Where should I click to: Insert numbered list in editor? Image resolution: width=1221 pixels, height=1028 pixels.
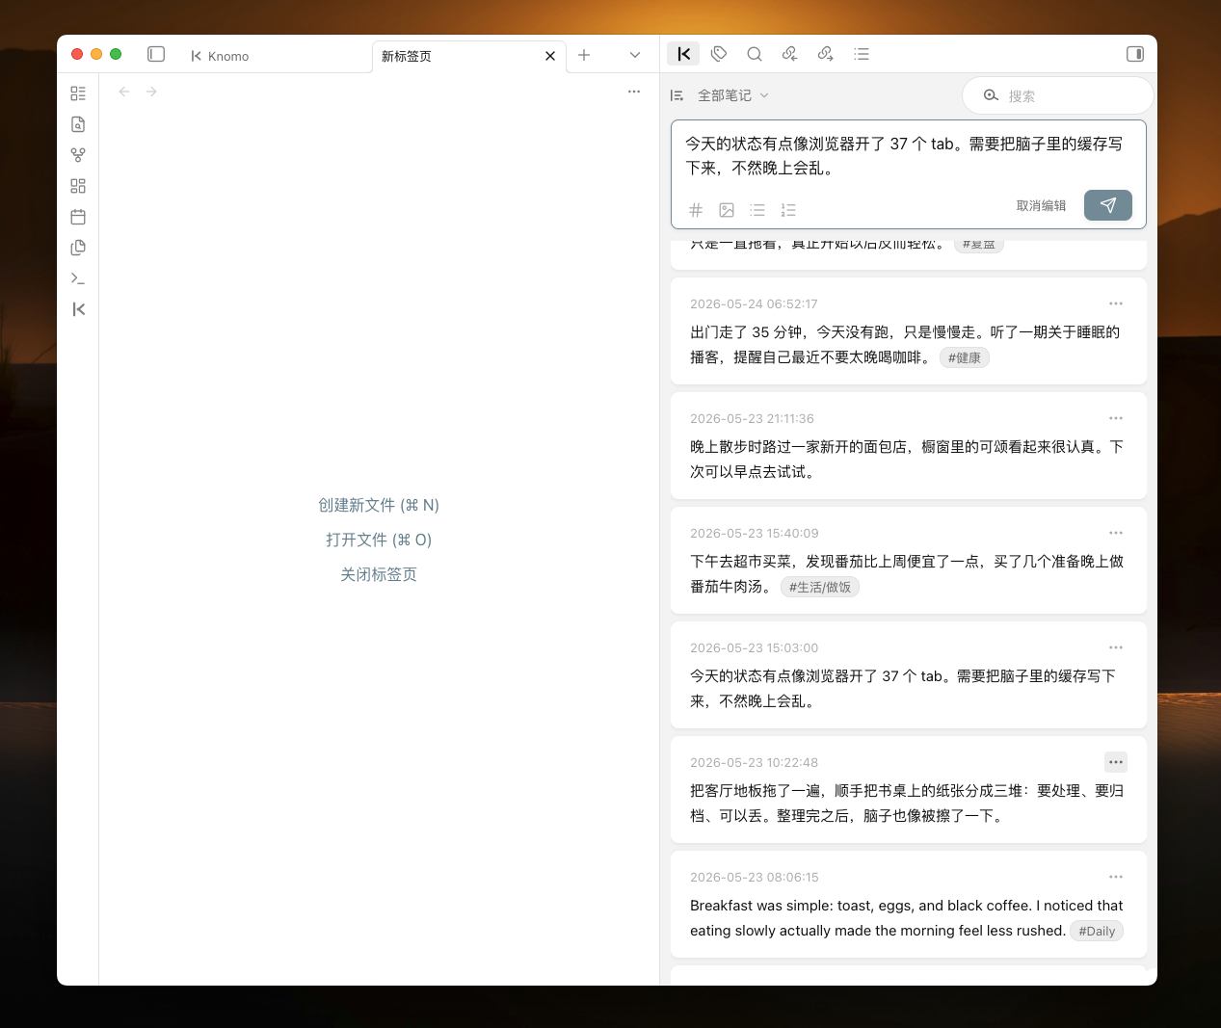(x=788, y=210)
